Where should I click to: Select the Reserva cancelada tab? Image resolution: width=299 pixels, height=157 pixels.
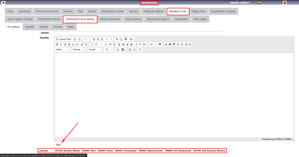[109, 19]
